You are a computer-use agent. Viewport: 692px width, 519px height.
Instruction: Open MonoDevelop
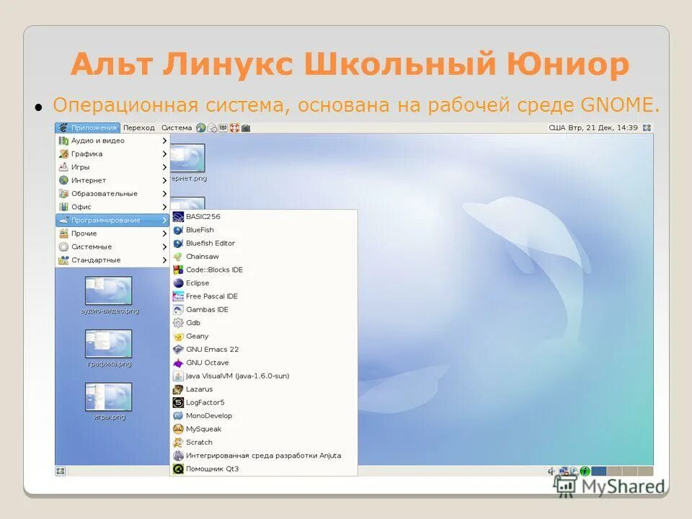click(264, 415)
